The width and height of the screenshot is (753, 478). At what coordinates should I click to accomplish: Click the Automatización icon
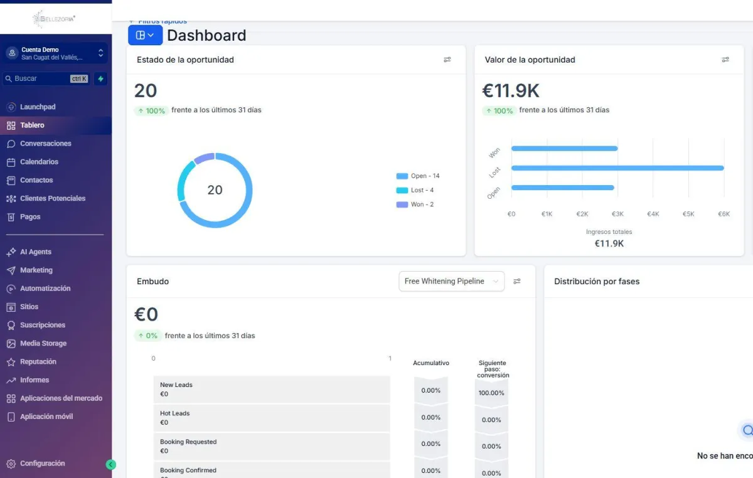coord(11,289)
